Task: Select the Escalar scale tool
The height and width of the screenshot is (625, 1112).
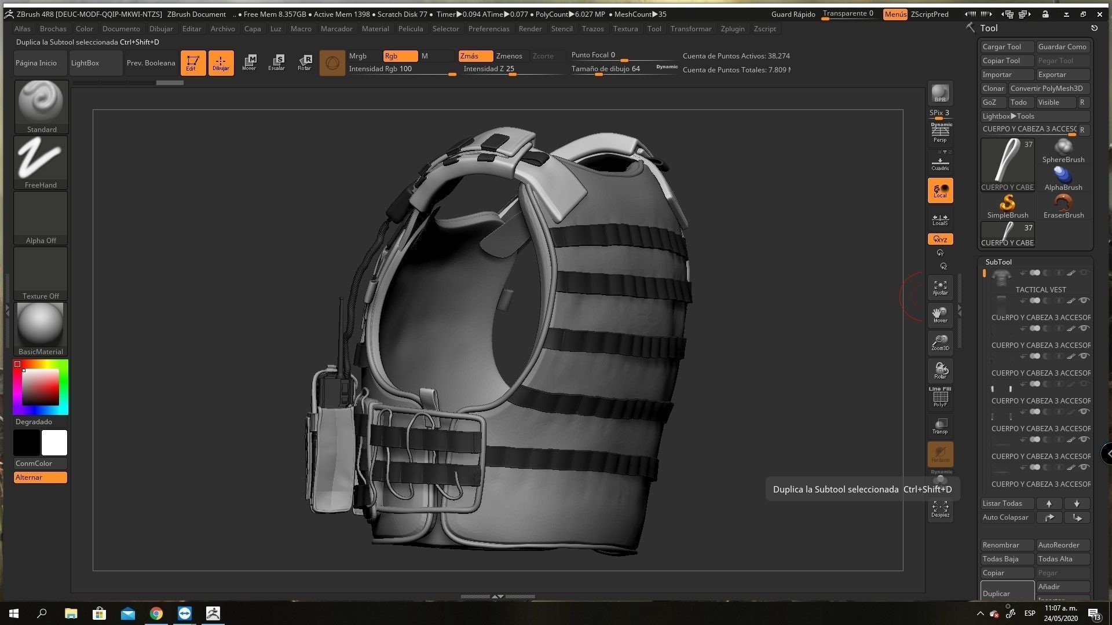Action: (277, 62)
